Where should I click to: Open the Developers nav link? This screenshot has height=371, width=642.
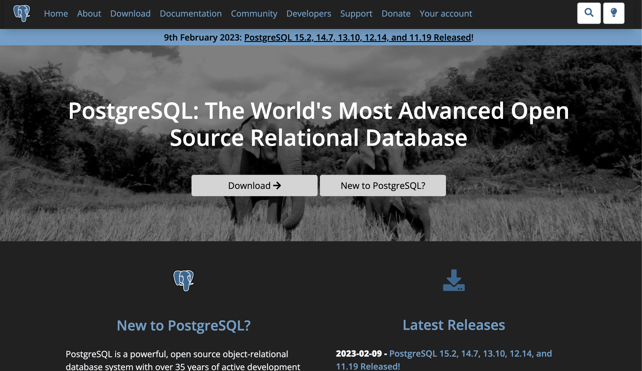[x=309, y=14]
